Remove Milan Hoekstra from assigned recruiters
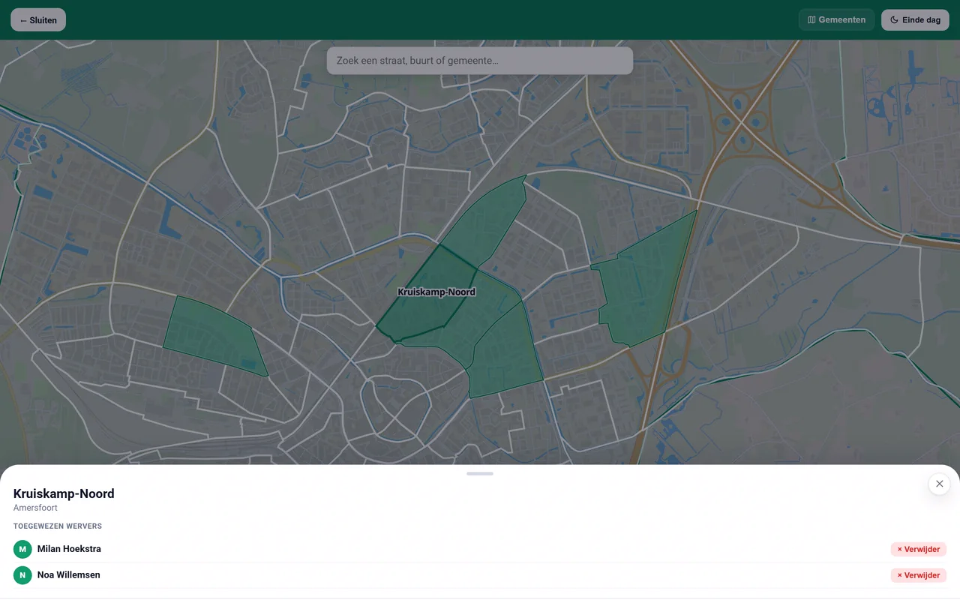Screen dimensions: 960x600 919,549
